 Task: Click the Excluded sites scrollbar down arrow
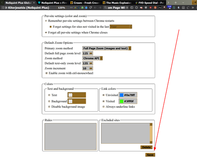(x=151, y=142)
